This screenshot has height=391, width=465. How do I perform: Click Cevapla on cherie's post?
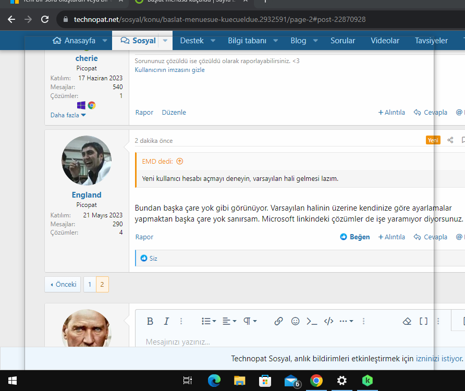tap(430, 113)
